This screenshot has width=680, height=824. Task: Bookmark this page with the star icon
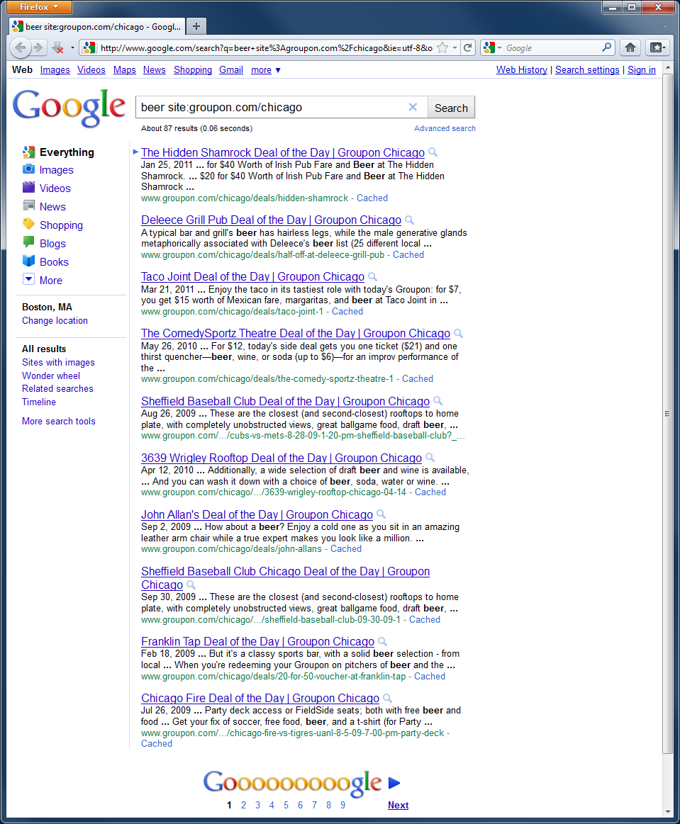[442, 47]
